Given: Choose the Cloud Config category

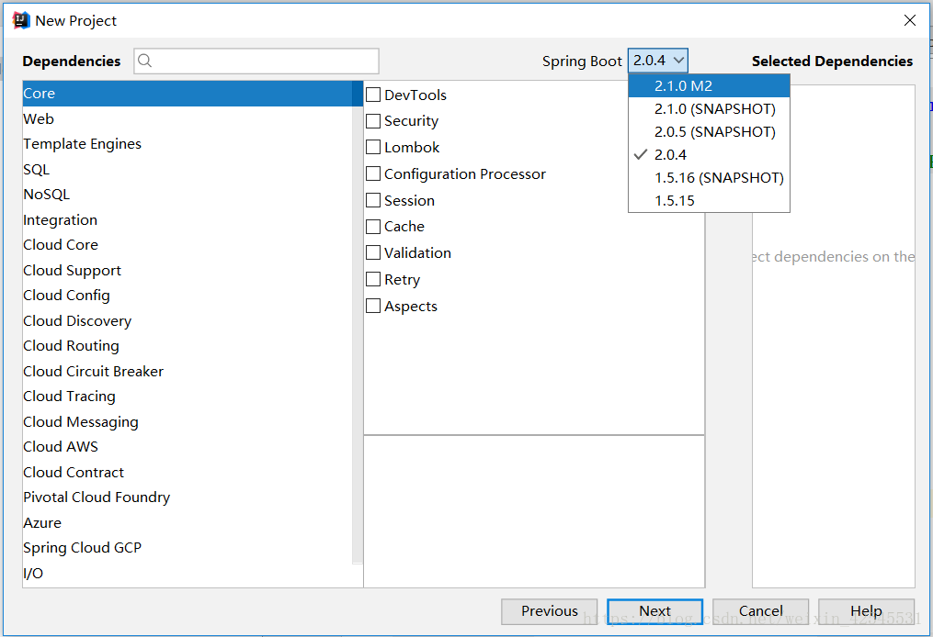Looking at the screenshot, I should point(188,296).
